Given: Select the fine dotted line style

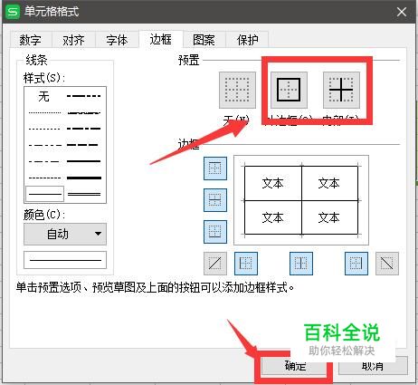Looking at the screenshot, I should pyautogui.click(x=44, y=112).
